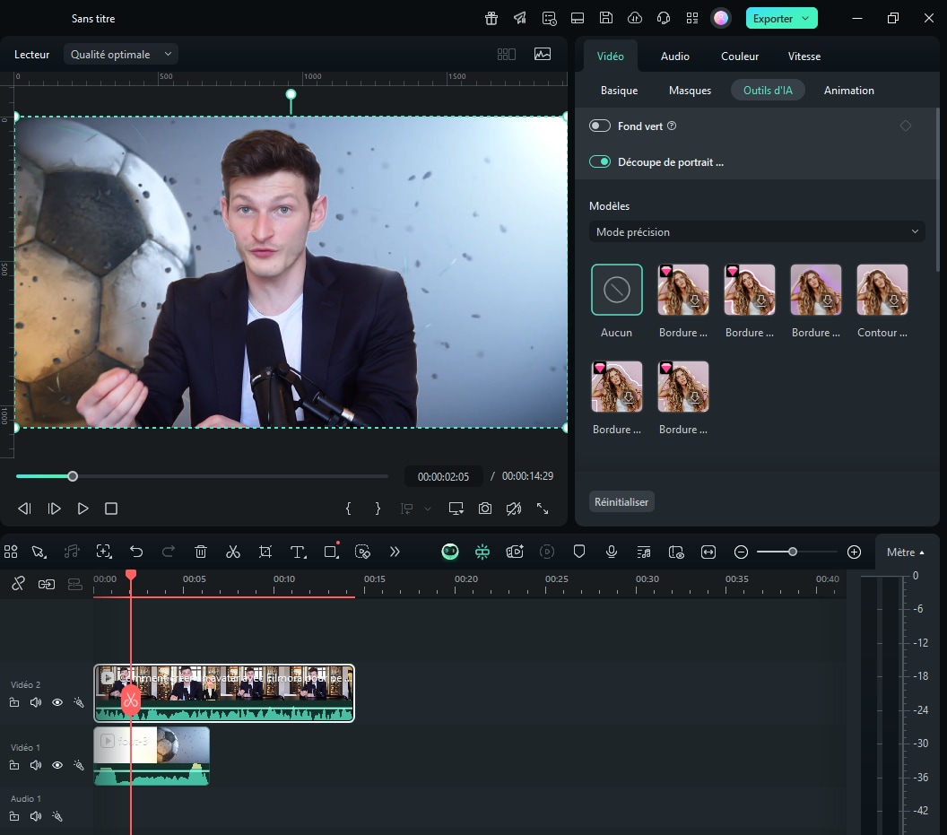
Task: Show the scopes image icon in player
Action: click(543, 55)
